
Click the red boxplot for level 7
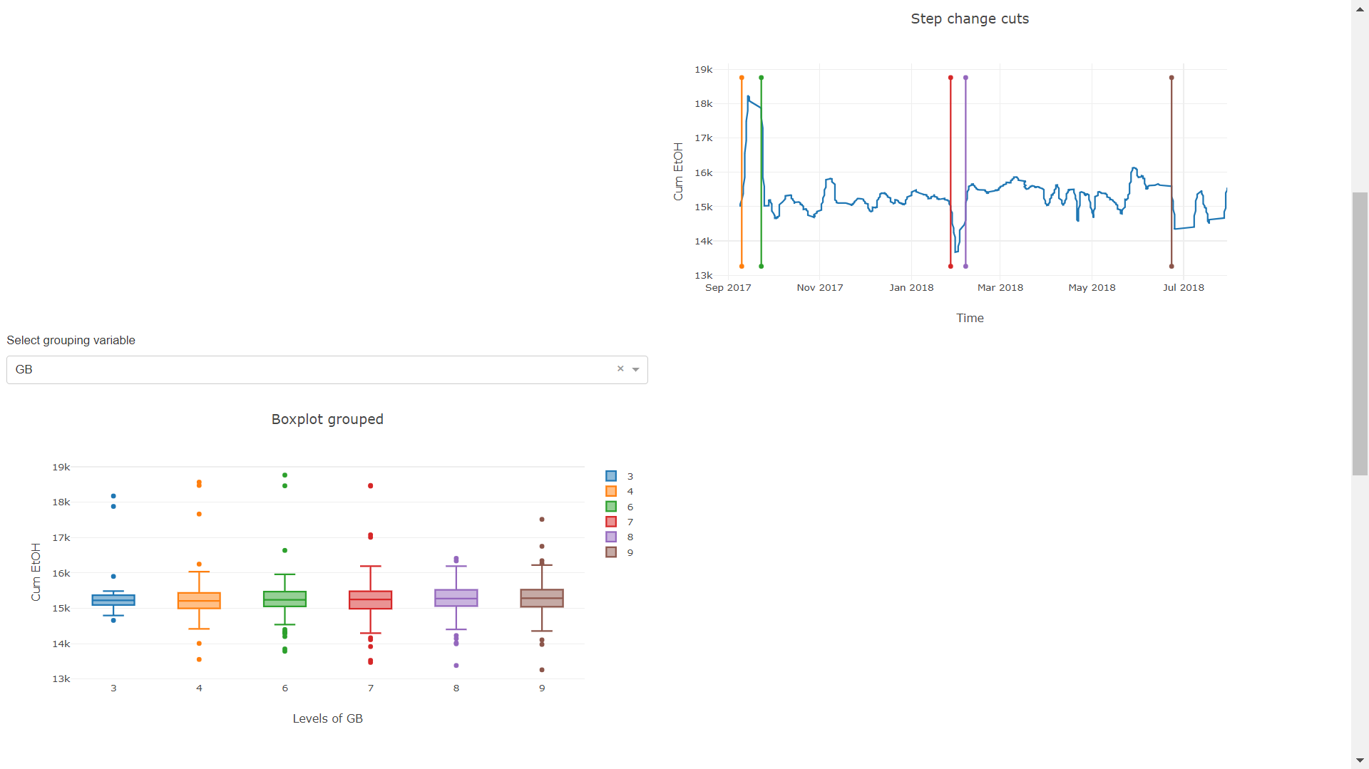[371, 601]
